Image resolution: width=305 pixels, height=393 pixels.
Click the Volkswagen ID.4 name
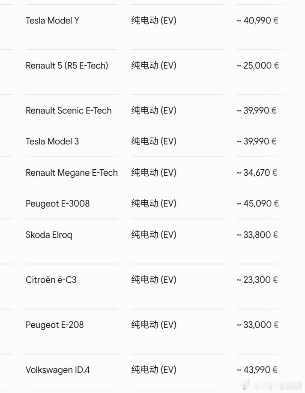tap(58, 370)
